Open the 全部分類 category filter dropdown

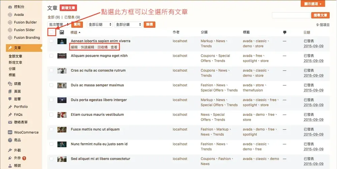[x=128, y=25]
